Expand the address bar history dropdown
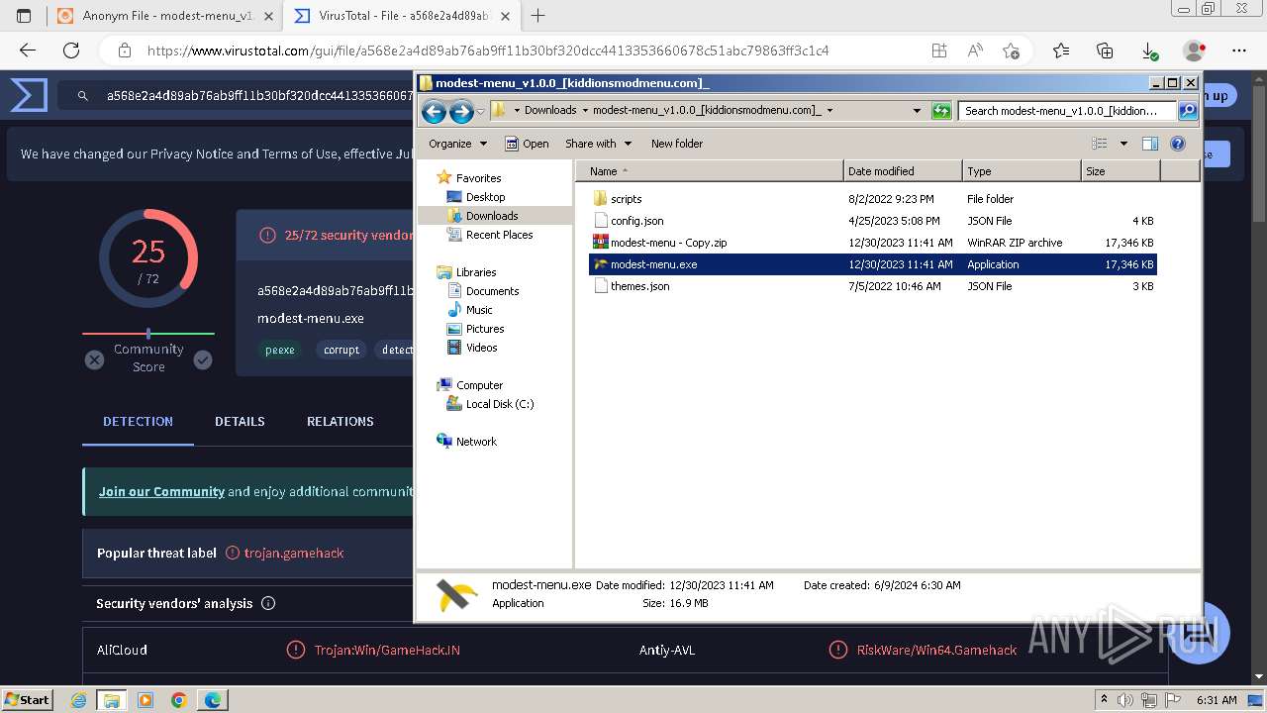The image size is (1267, 713). point(917,111)
